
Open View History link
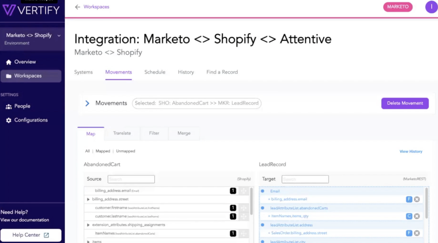pyautogui.click(x=411, y=151)
